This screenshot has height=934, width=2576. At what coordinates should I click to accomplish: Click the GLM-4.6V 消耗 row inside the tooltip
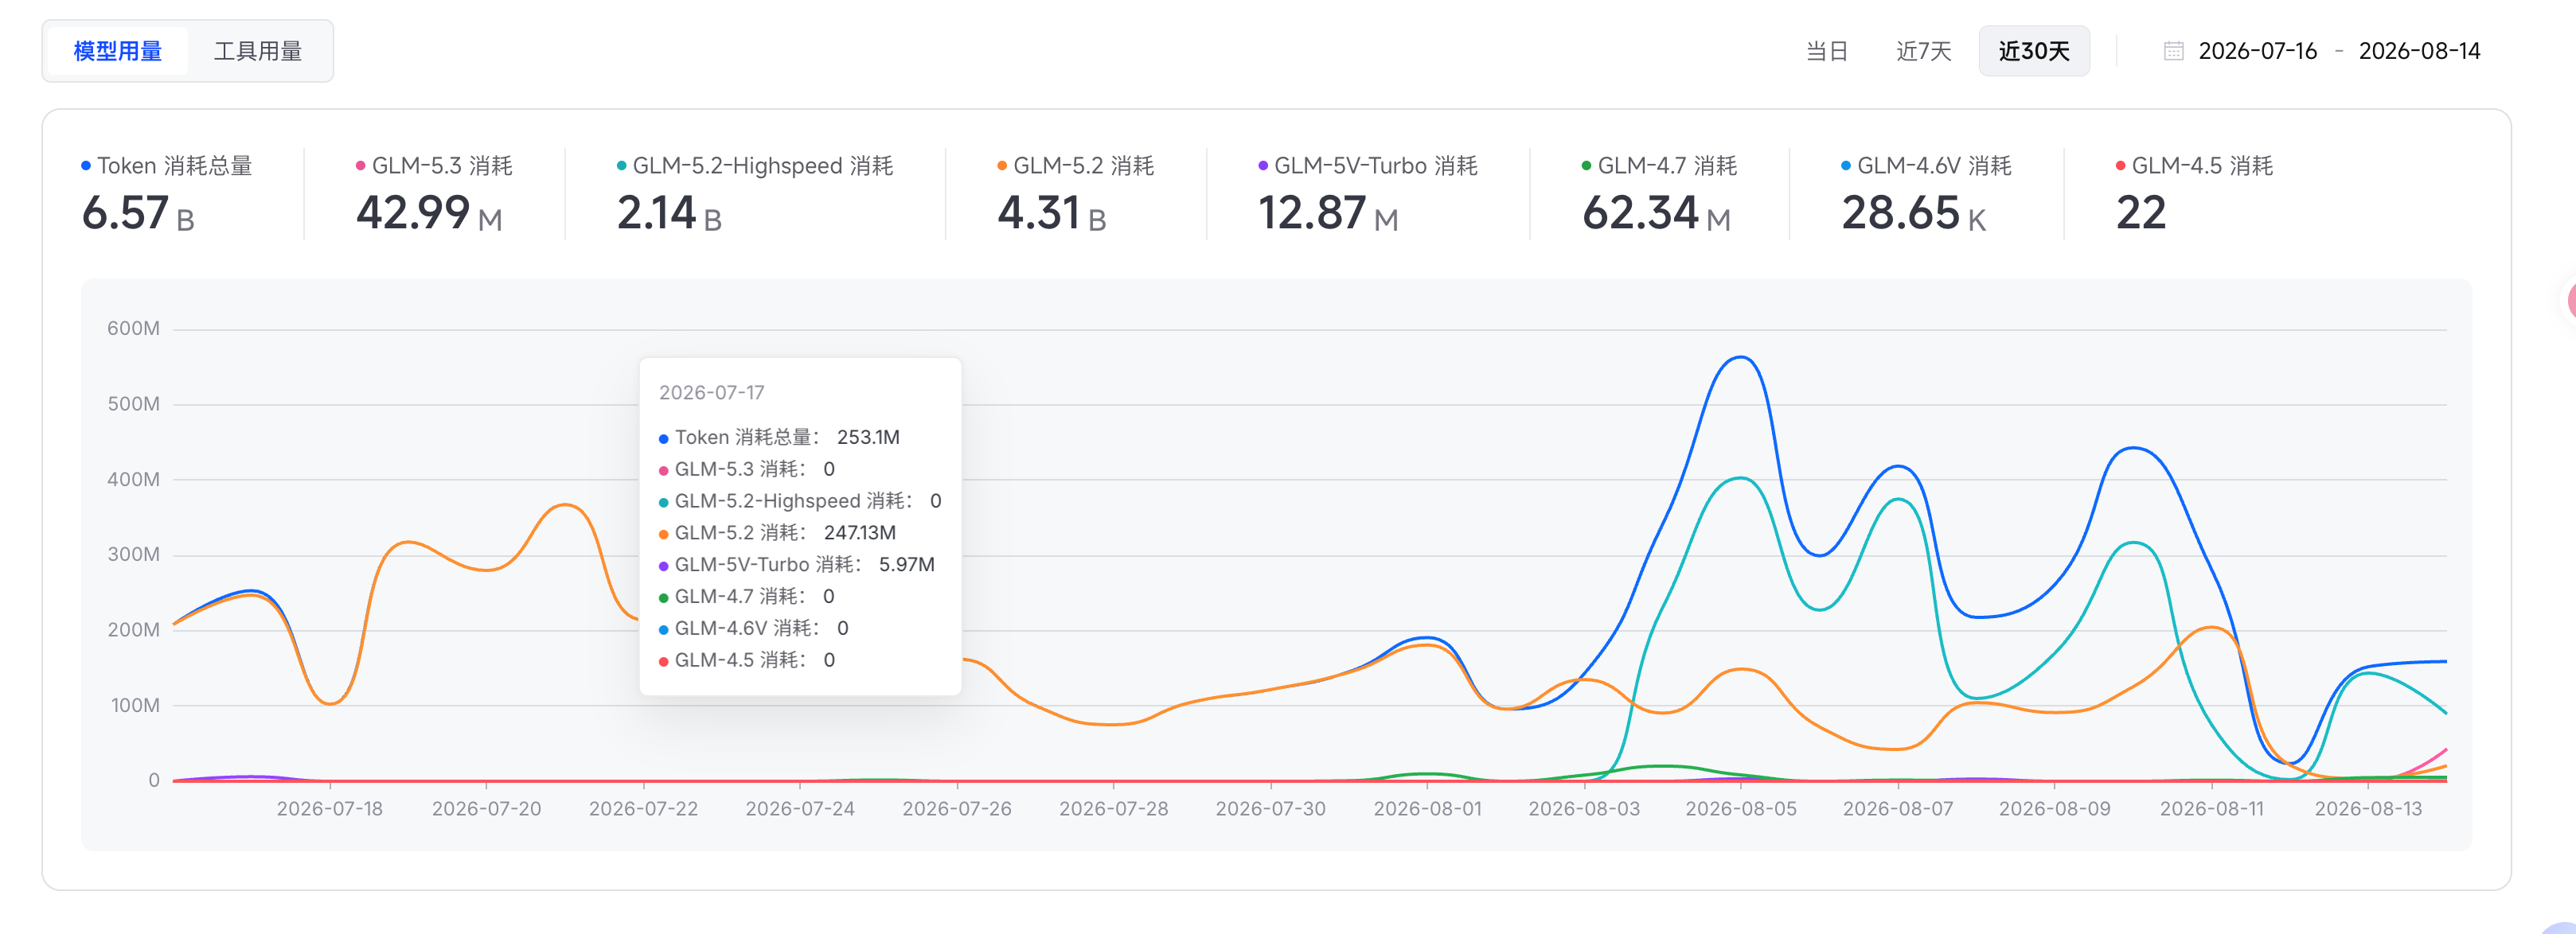click(x=754, y=629)
